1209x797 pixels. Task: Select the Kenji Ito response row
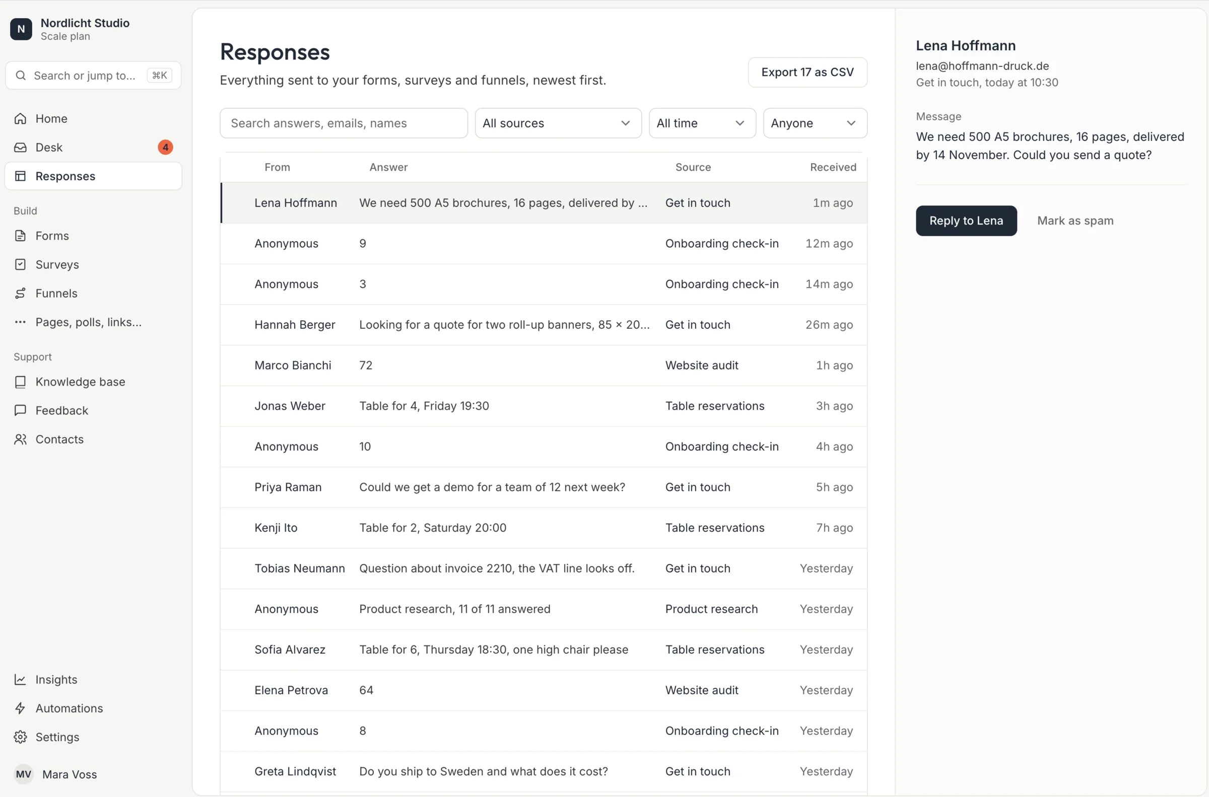coord(544,528)
